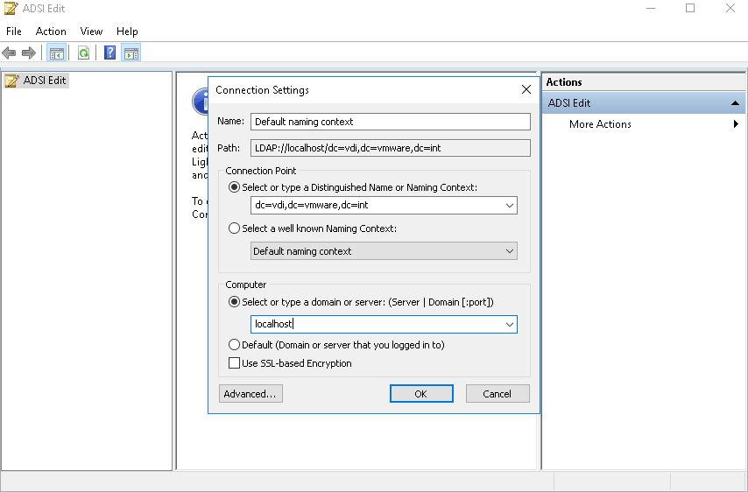Choose Select or type a domain or server radio
The image size is (748, 492).
[234, 302]
